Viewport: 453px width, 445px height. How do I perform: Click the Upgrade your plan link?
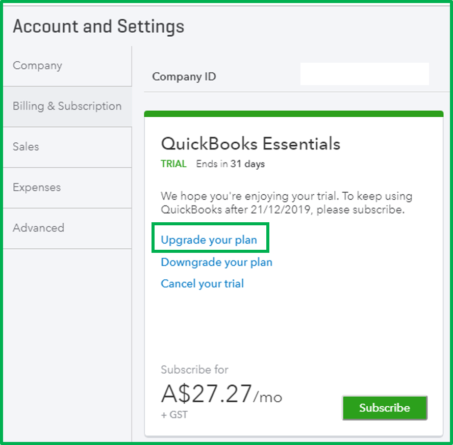209,240
